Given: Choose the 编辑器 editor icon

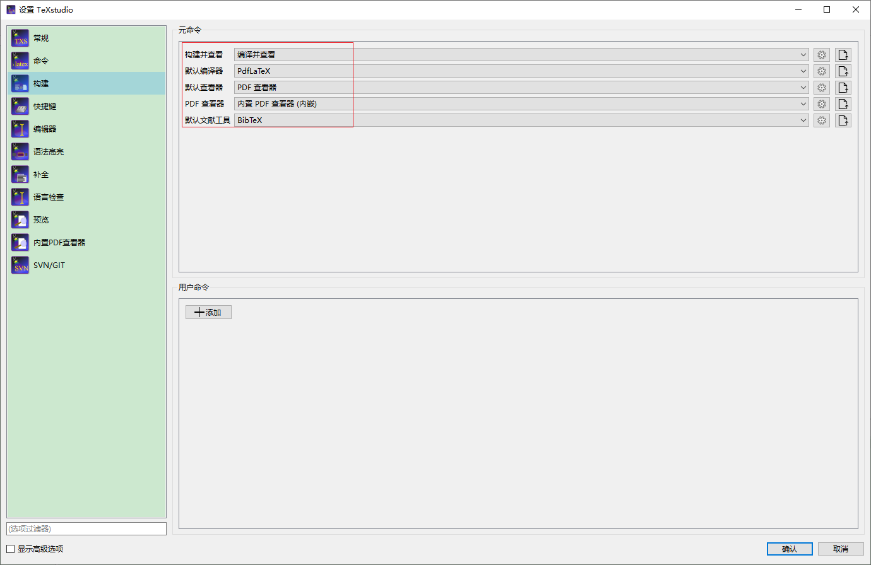Looking at the screenshot, I should coord(20,129).
